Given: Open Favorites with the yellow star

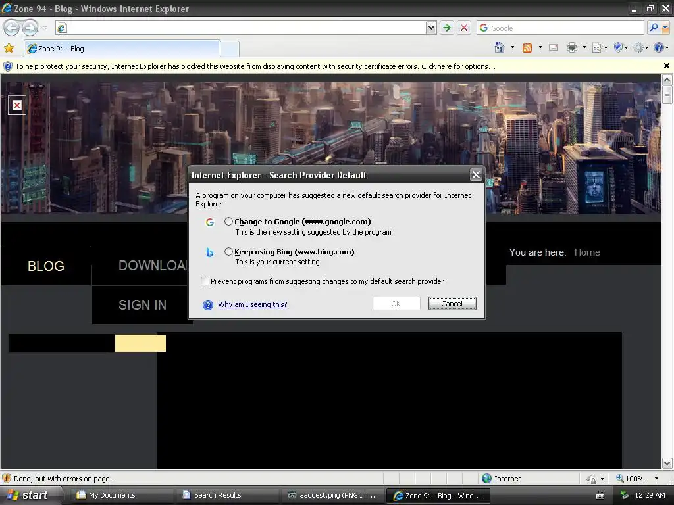Looking at the screenshot, I should pyautogui.click(x=9, y=48).
